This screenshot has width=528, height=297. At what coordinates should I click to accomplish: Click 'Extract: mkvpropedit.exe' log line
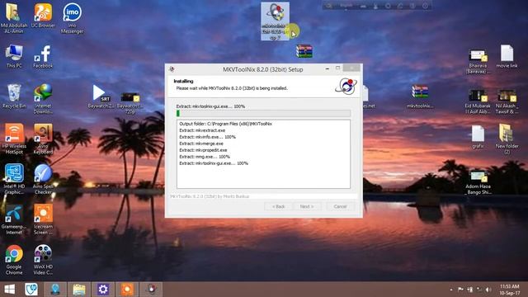(x=203, y=150)
